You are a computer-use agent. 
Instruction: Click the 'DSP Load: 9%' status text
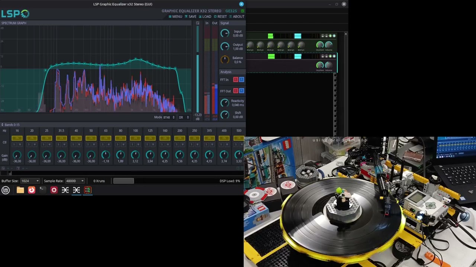click(230, 181)
